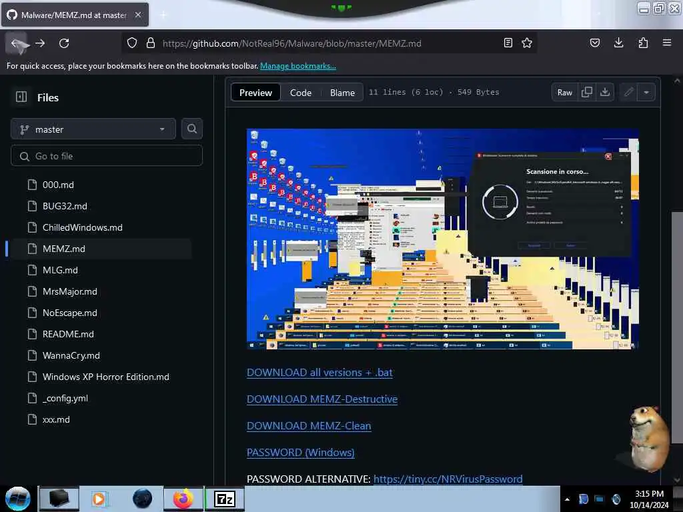Image resolution: width=683 pixels, height=512 pixels.
Task: Click the Raw button
Action: click(x=564, y=92)
